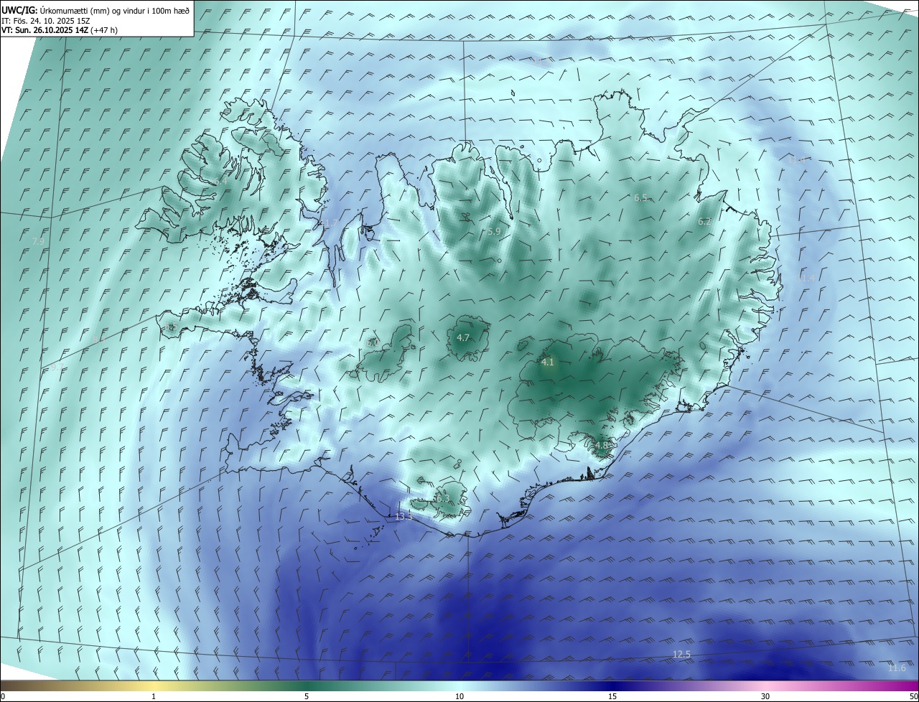The height and width of the screenshot is (702, 919).
Task: Select the initial time line 'IT: Fös. 24. 10. 2025 15Z'
Action: (x=45, y=20)
